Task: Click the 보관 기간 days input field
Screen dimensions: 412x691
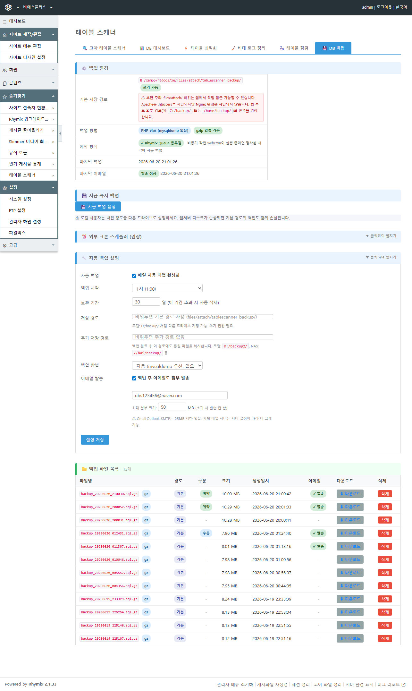Action: pos(146,302)
